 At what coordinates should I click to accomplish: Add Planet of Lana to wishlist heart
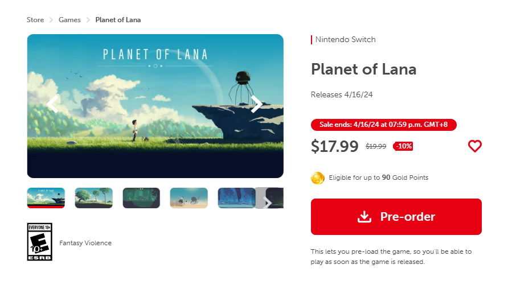click(475, 146)
